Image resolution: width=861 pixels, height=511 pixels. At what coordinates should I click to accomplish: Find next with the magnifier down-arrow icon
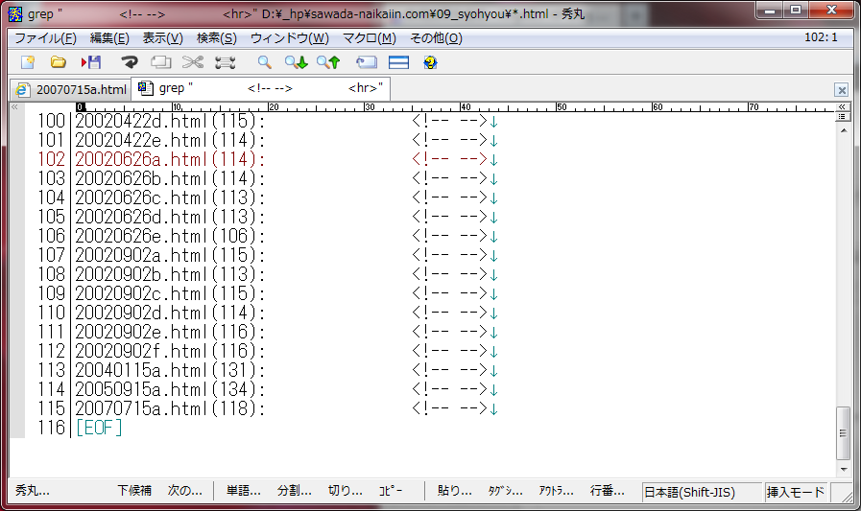(297, 62)
